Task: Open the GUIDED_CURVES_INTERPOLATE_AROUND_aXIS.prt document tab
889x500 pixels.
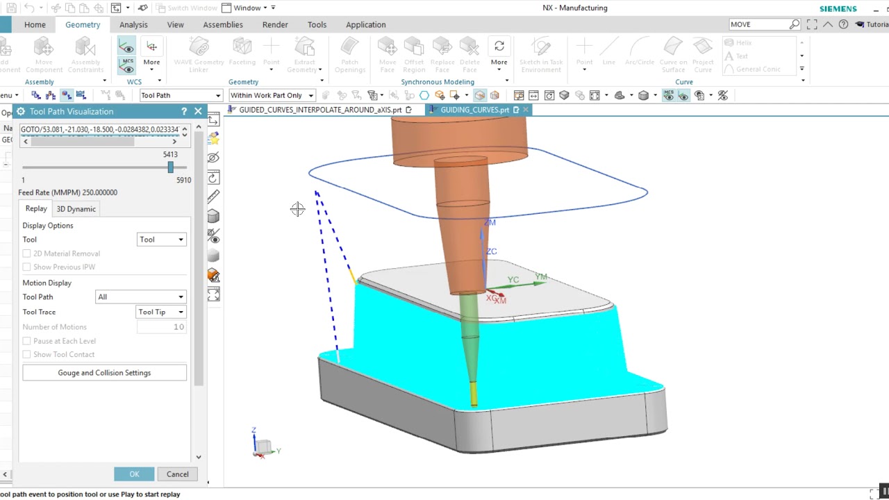Action: (x=320, y=110)
